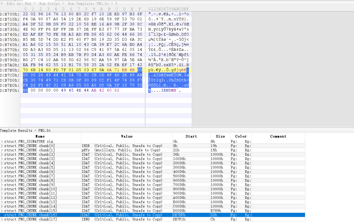Image resolution: width=354 pixels, height=223 pixels.
Task: Click the Start value D0036h cell
Action: pos(191,211)
